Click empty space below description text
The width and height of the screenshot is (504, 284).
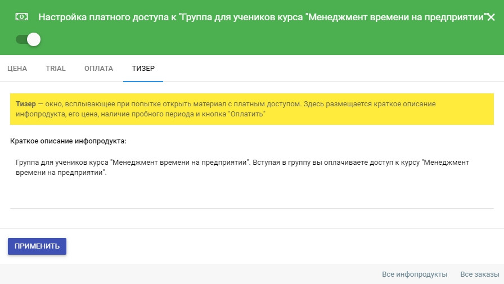(251, 194)
